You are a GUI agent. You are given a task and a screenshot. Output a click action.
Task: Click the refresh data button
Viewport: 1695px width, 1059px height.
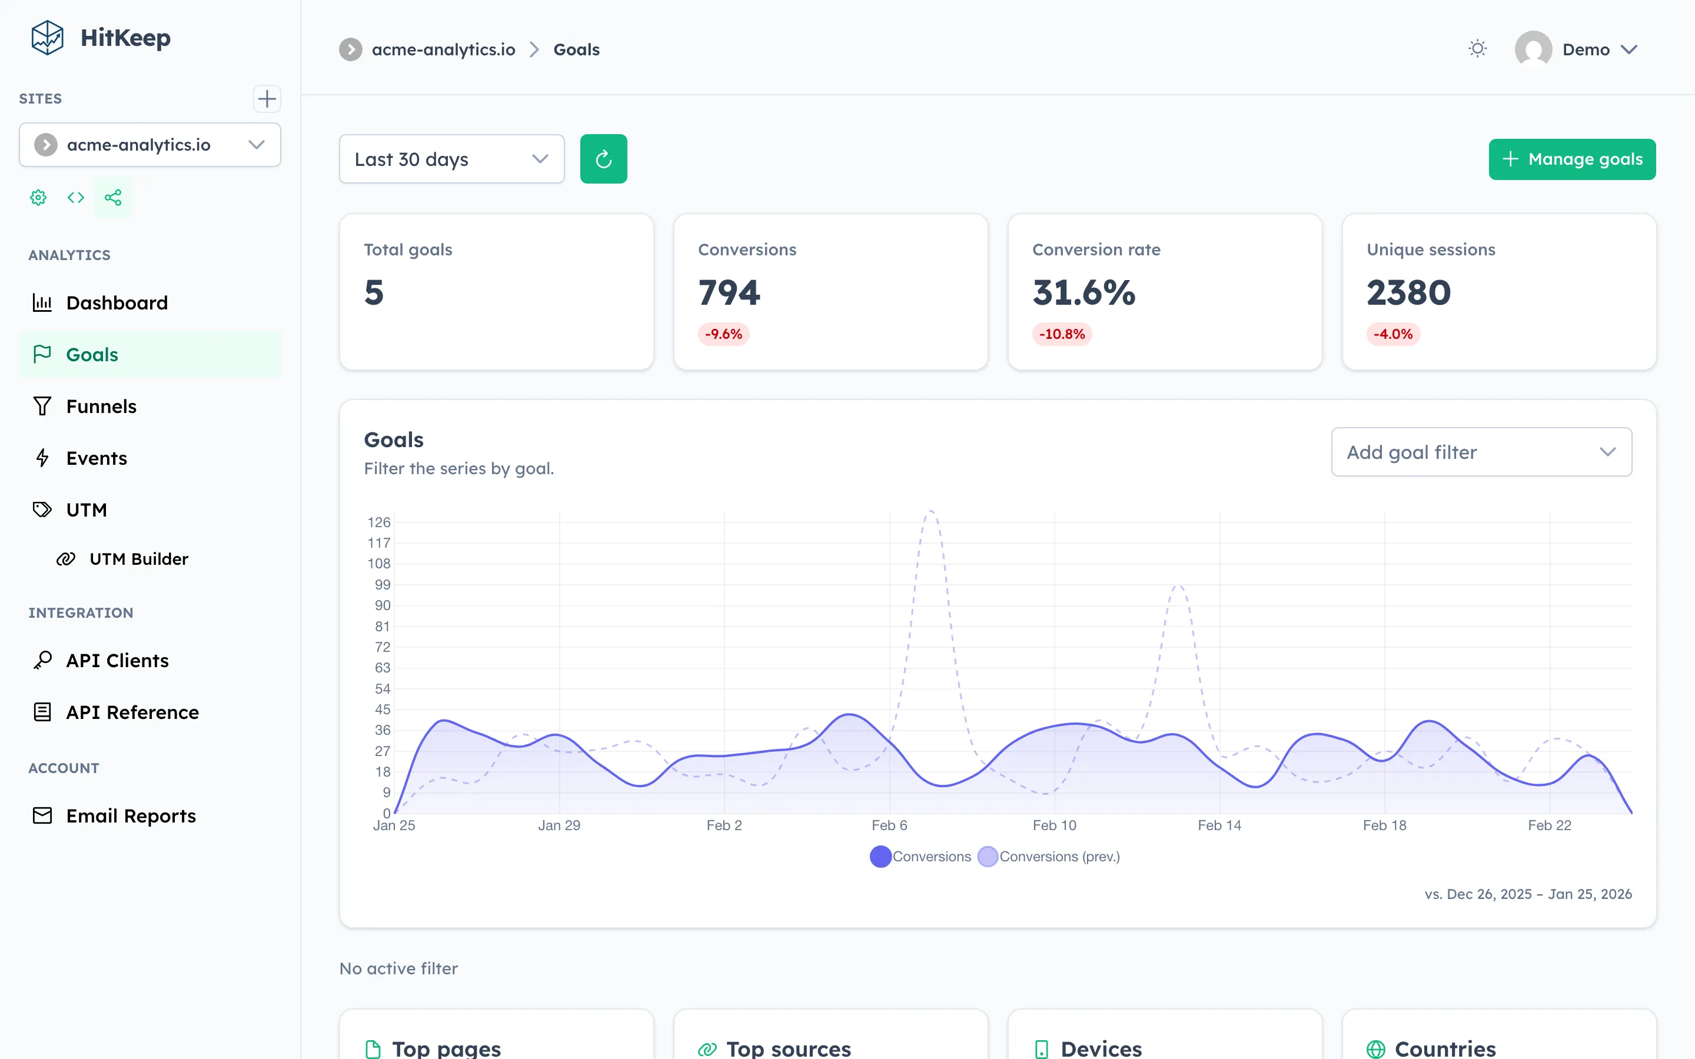coord(603,158)
